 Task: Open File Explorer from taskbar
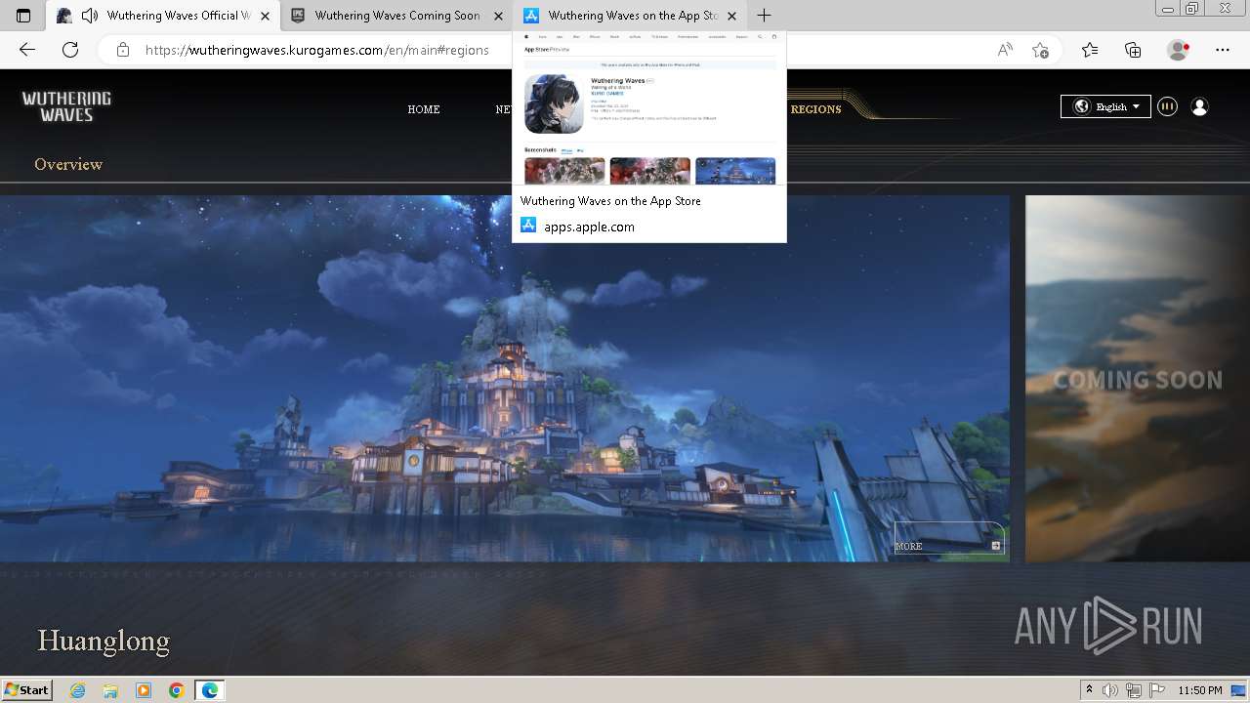pos(110,690)
